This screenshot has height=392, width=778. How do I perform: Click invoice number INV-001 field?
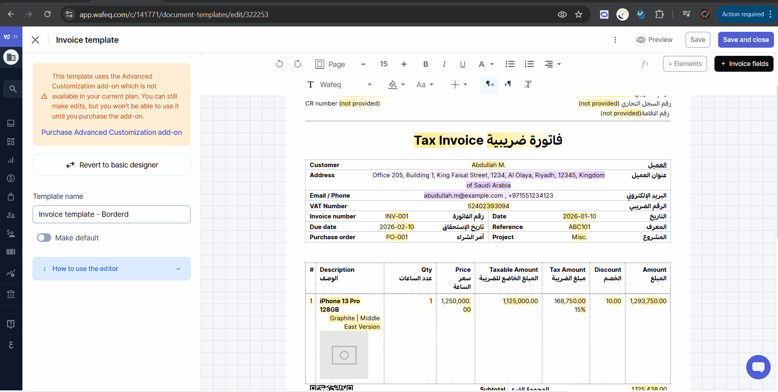(x=397, y=216)
